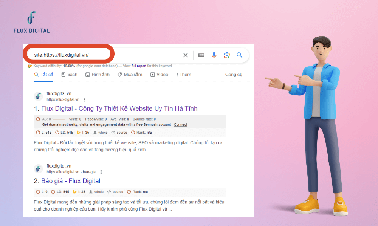Image resolution: width=378 pixels, height=226 pixels.
Task: Click the Avg. Visit: 0 value
Action: pyautogui.click(x=120, y=119)
